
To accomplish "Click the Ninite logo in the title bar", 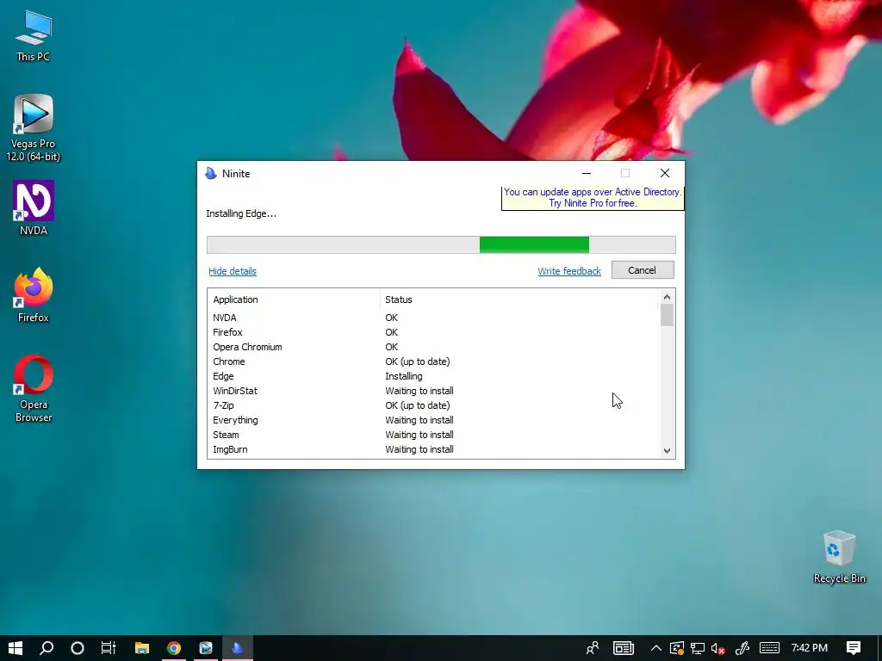I will 211,173.
